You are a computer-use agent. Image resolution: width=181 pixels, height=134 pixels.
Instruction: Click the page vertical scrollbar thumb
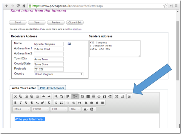pyautogui.click(x=178, y=51)
